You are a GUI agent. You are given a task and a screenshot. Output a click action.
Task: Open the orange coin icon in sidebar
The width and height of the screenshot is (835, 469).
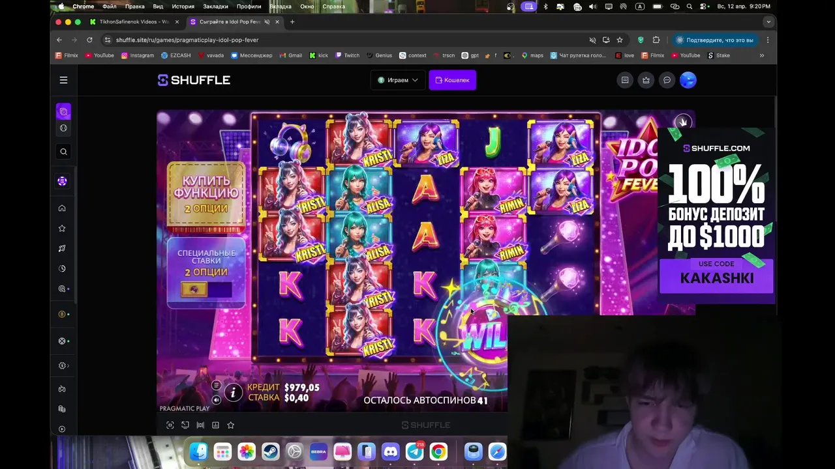point(62,314)
